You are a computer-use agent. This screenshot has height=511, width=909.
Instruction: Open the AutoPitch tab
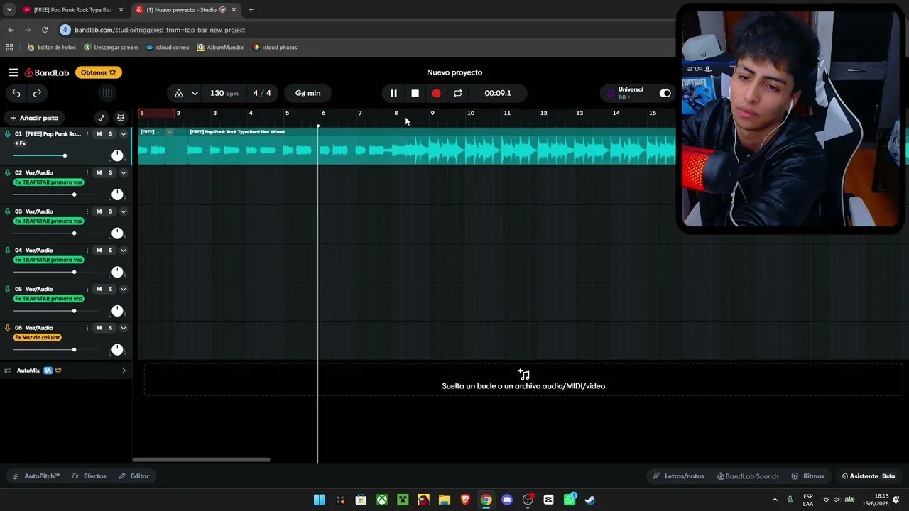36,476
